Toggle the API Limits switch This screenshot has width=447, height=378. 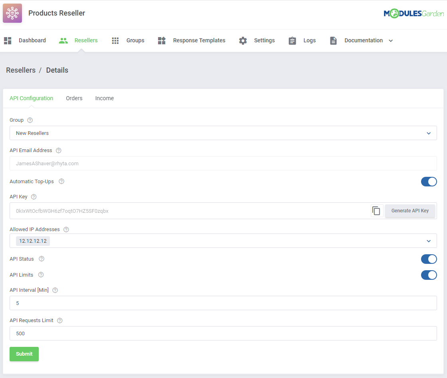(429, 275)
